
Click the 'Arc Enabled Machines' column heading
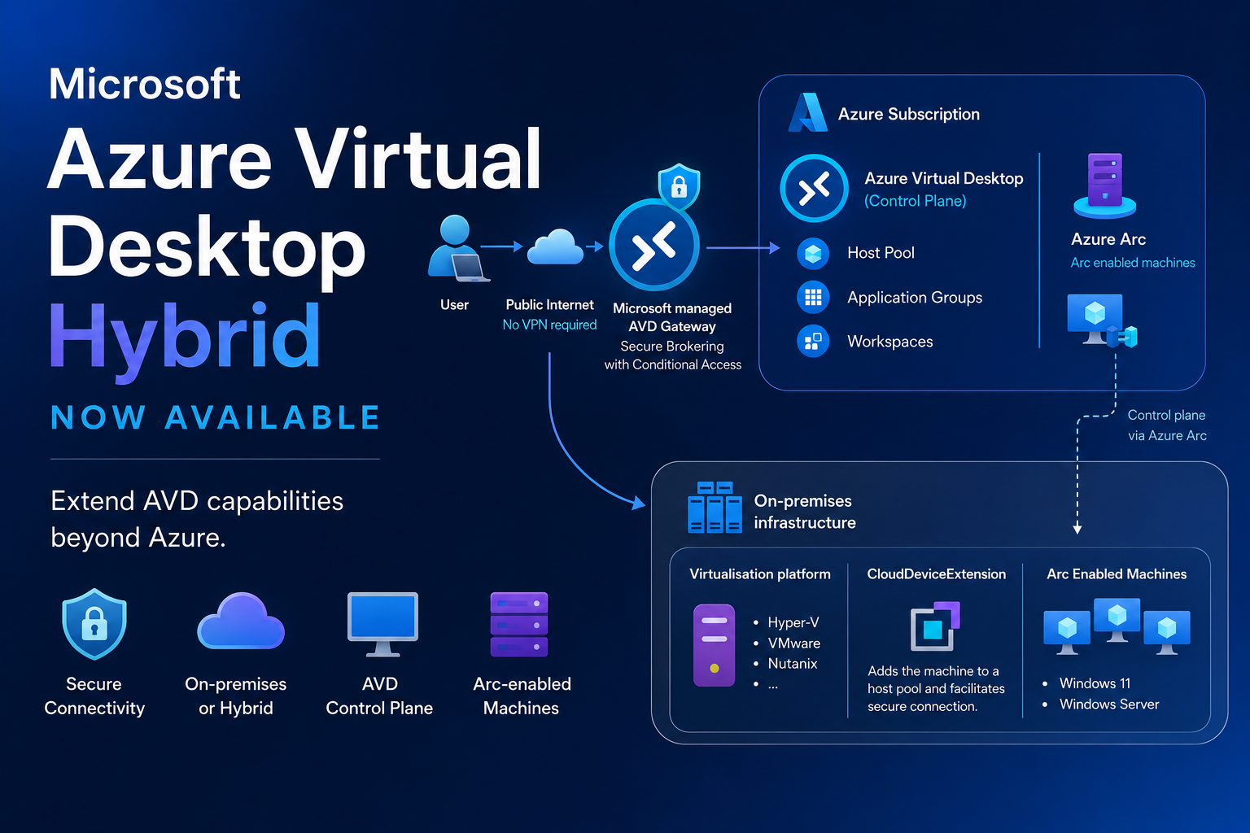click(1117, 574)
